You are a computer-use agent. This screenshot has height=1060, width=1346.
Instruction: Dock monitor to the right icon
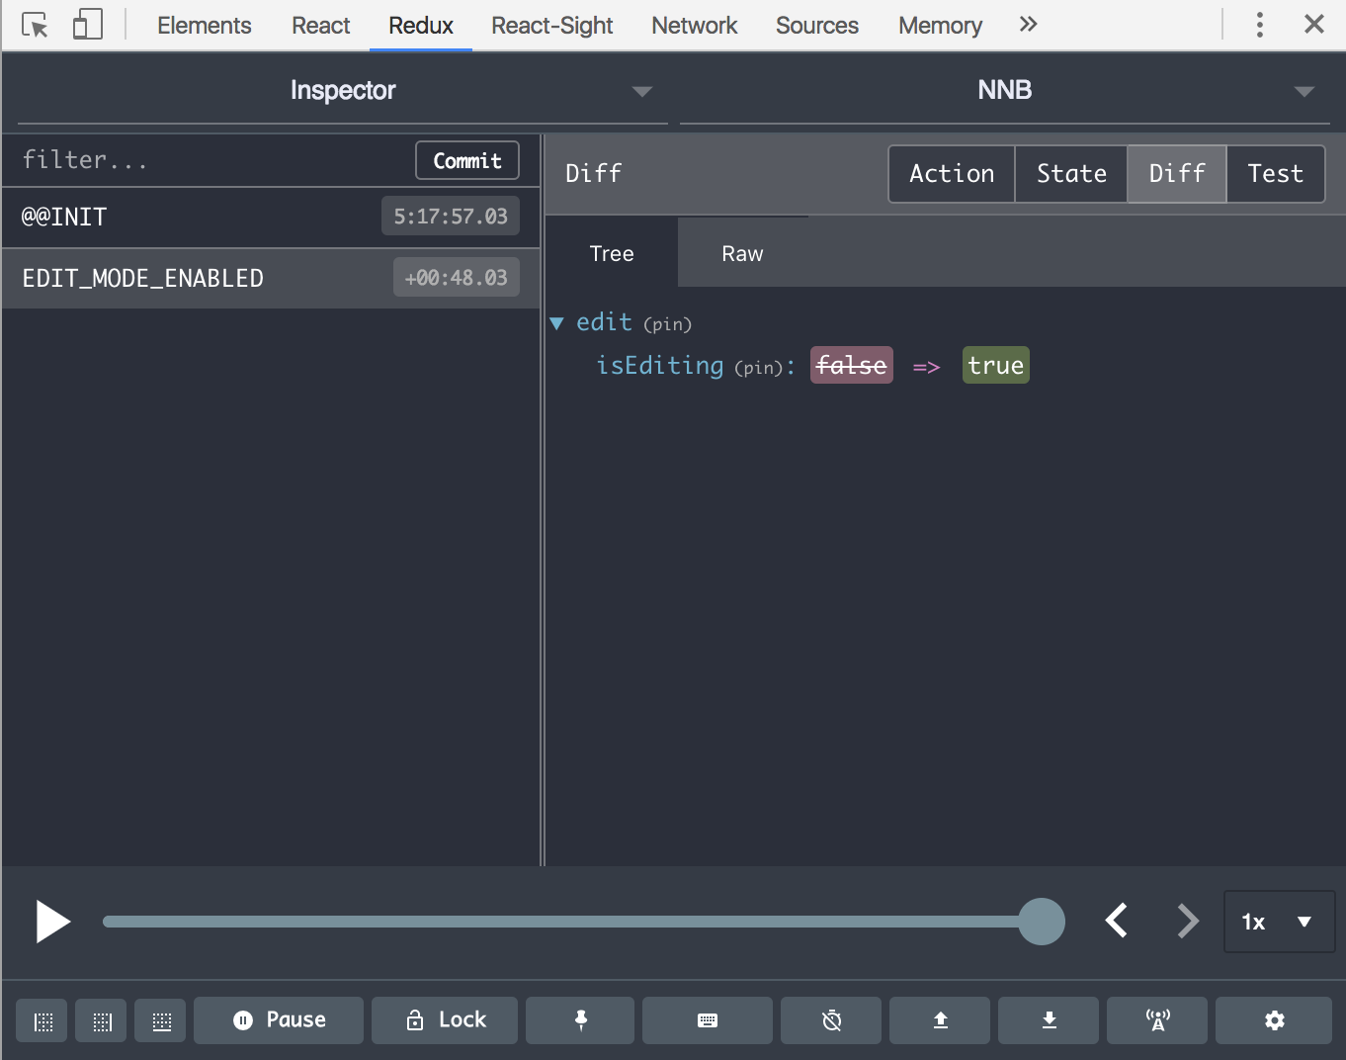[102, 1021]
